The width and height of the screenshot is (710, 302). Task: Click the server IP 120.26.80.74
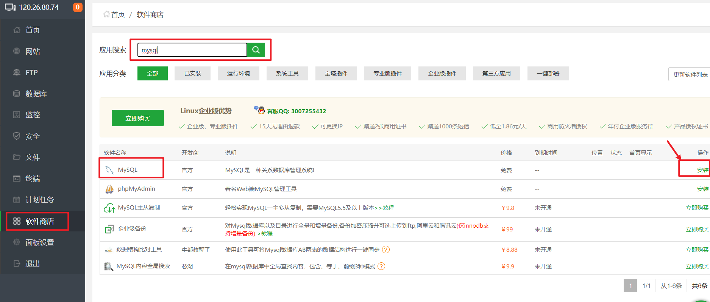[x=39, y=7]
